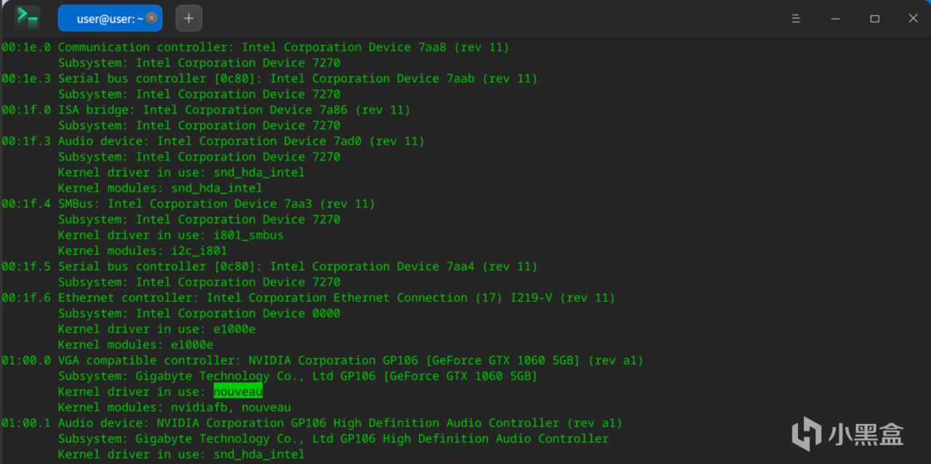Click the Communication controller Device 7aa8 line
Viewport: 931px width, 464px height.
pos(255,47)
